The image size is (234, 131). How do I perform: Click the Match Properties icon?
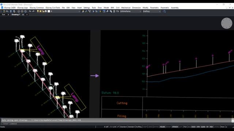pyautogui.click(x=107, y=11)
